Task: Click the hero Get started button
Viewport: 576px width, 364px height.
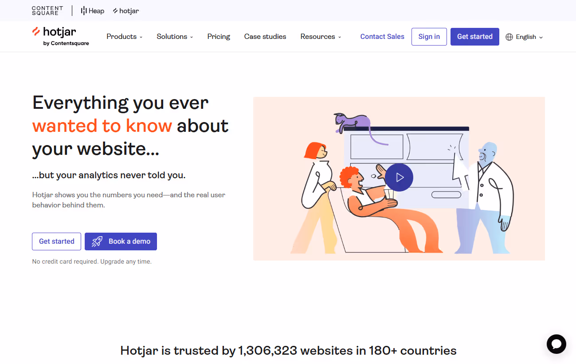Action: point(57,241)
